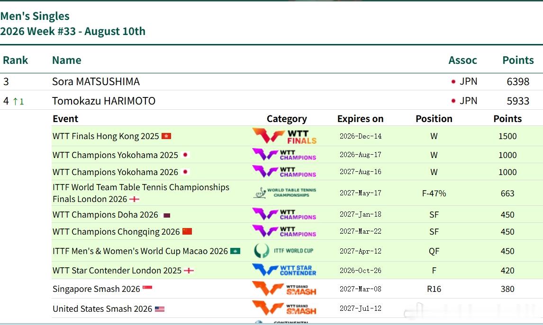Click Men's Singles heading
The width and height of the screenshot is (543, 325).
point(35,16)
